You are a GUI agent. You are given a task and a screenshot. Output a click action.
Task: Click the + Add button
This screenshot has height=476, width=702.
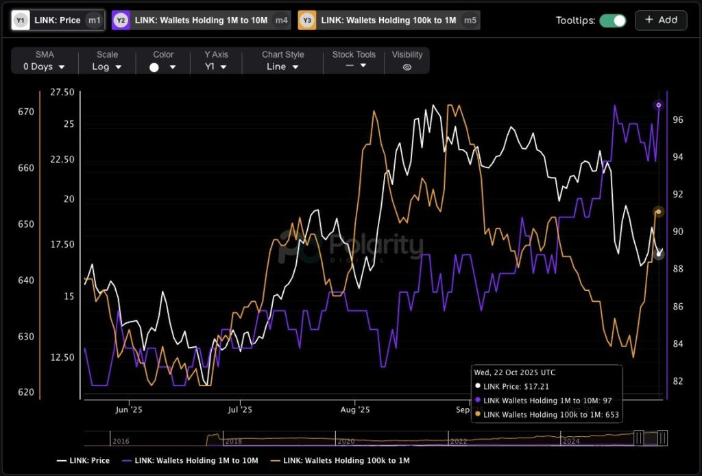click(661, 20)
